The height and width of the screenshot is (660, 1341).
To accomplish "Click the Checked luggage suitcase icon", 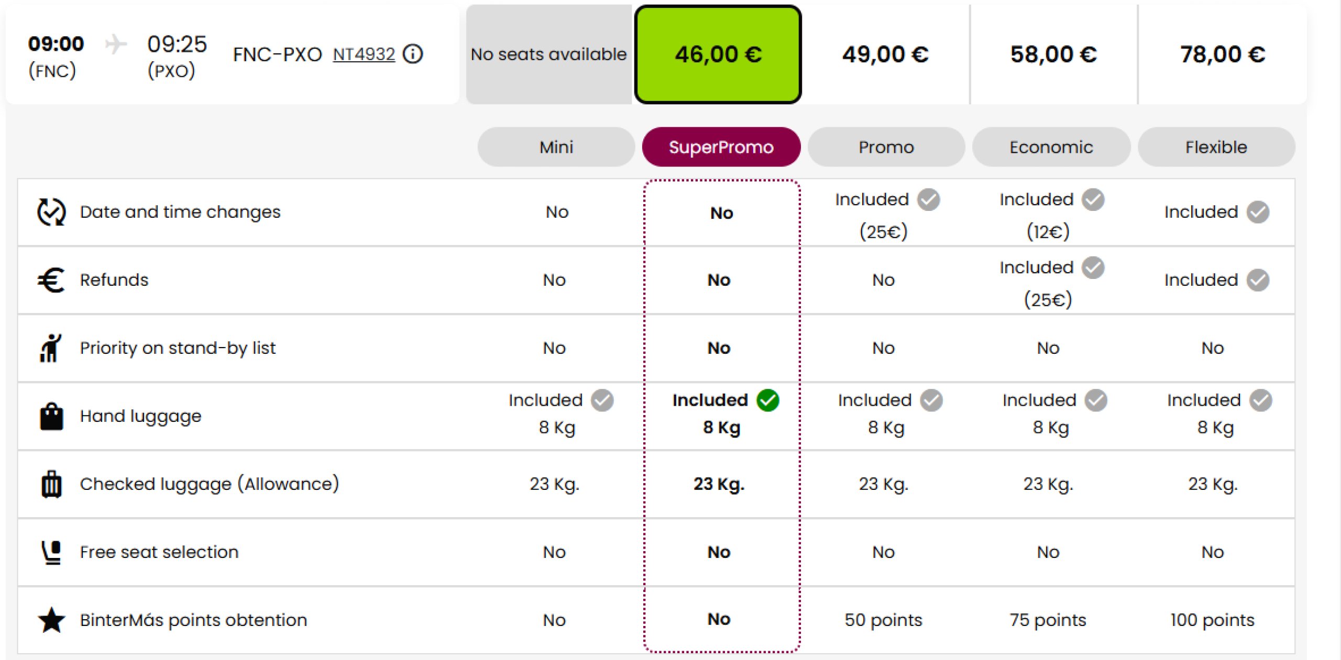I will [x=51, y=484].
